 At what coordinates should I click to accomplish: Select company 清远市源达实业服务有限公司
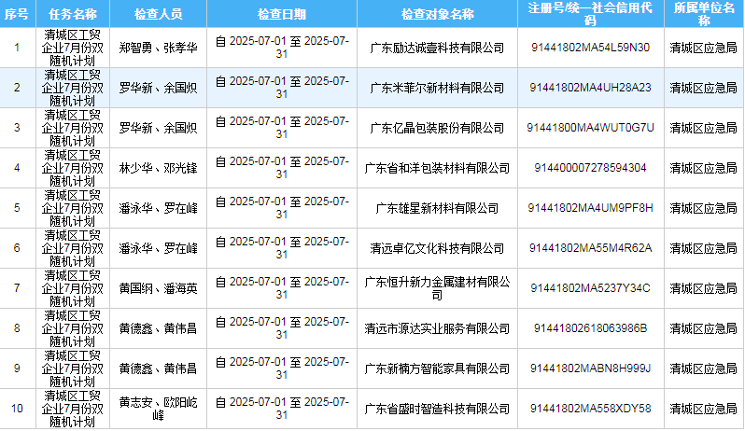[x=437, y=328]
